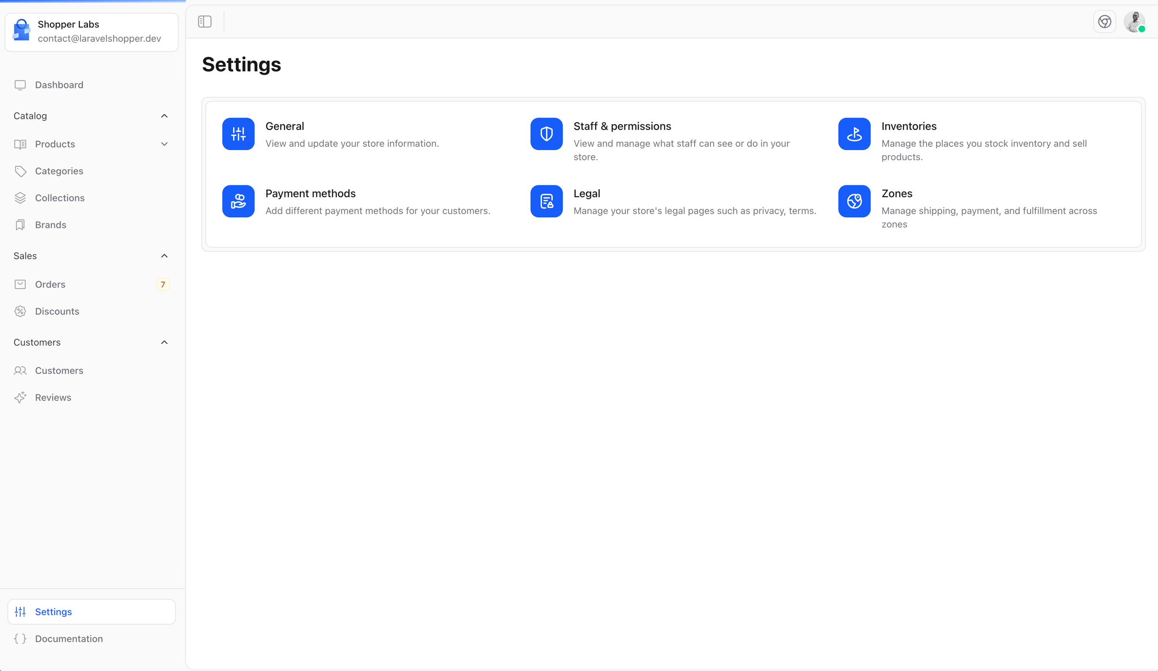Click the Discounts percent badge icon
Image resolution: width=1158 pixels, height=671 pixels.
point(20,311)
